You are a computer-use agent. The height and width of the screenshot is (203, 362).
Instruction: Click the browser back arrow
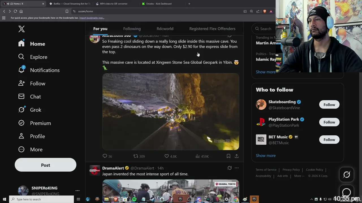click(x=4, y=11)
